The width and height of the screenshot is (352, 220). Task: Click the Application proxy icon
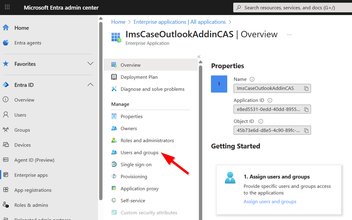(x=114, y=188)
